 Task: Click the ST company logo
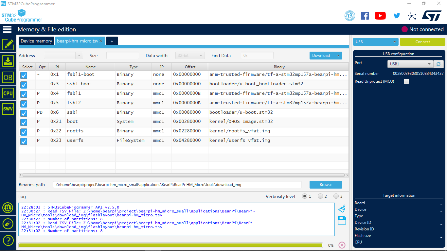coord(432,16)
